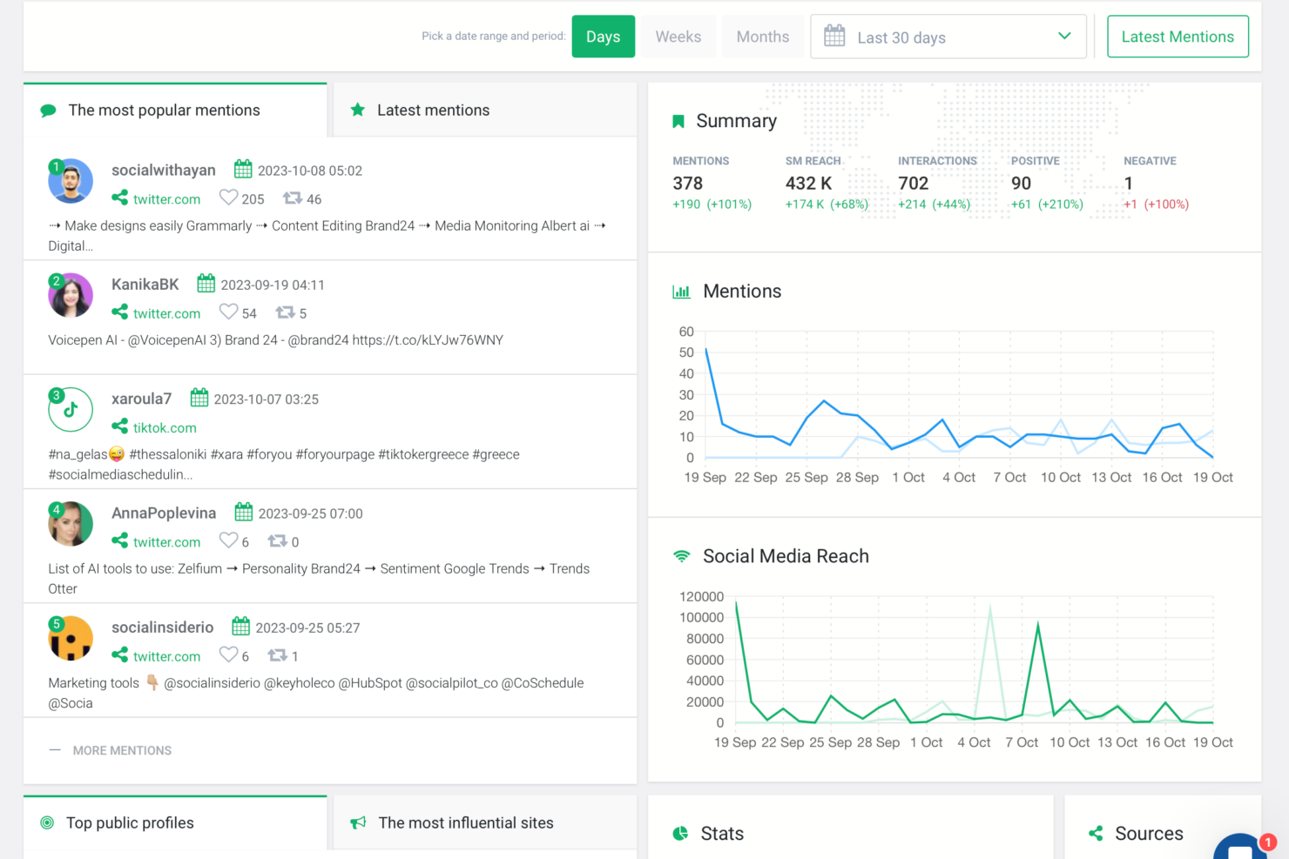Click the calendar icon in the date range picker
Screen dimensions: 1289x859
(834, 36)
